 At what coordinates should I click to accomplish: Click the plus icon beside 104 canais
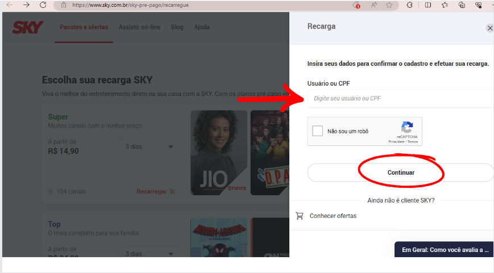[x=51, y=191]
